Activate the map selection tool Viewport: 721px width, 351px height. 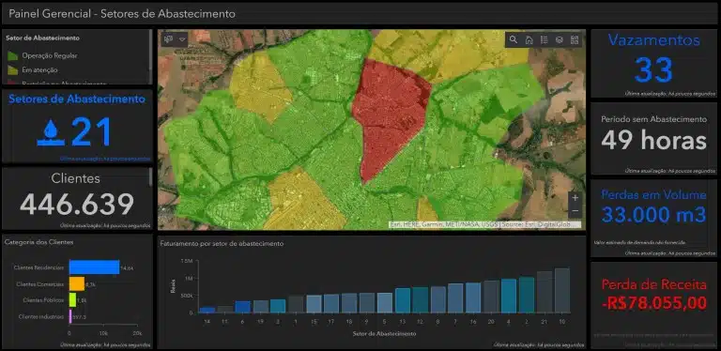point(168,39)
